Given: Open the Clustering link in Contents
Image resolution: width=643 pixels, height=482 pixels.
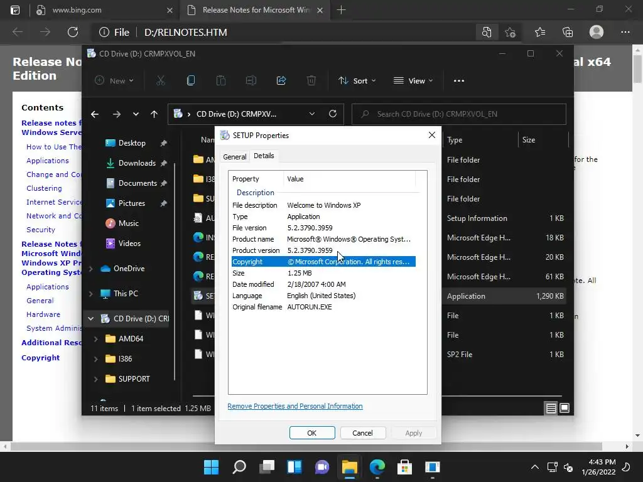Looking at the screenshot, I should (x=45, y=188).
